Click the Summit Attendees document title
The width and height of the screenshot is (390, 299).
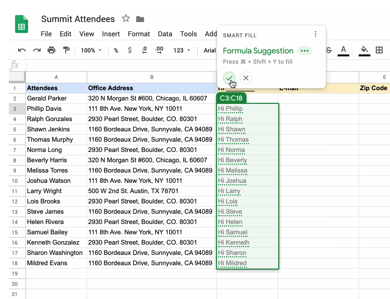click(x=78, y=19)
